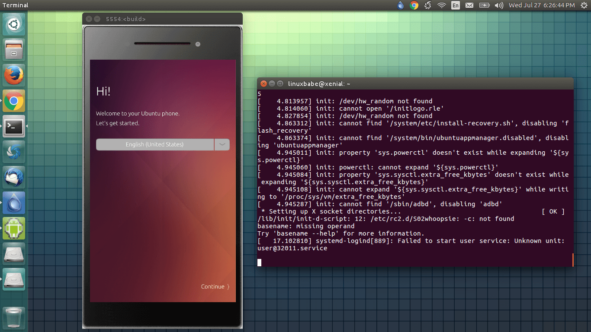Check battery status from the indicator
The width and height of the screenshot is (591, 332).
click(x=484, y=5)
